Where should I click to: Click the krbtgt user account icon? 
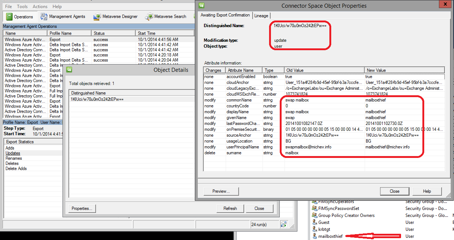314,229
